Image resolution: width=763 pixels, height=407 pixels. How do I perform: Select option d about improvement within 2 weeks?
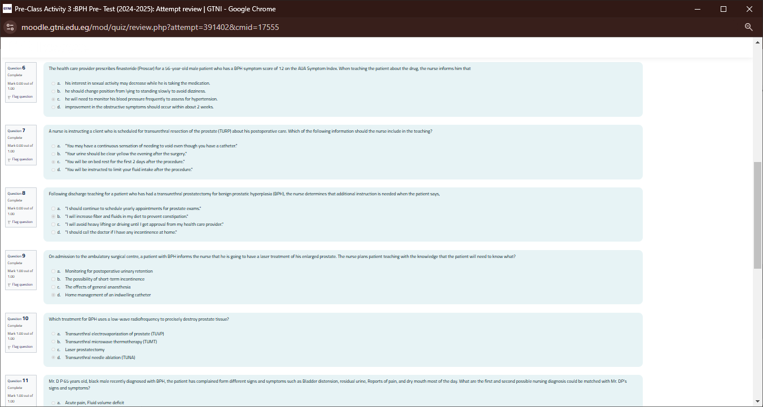coord(53,107)
